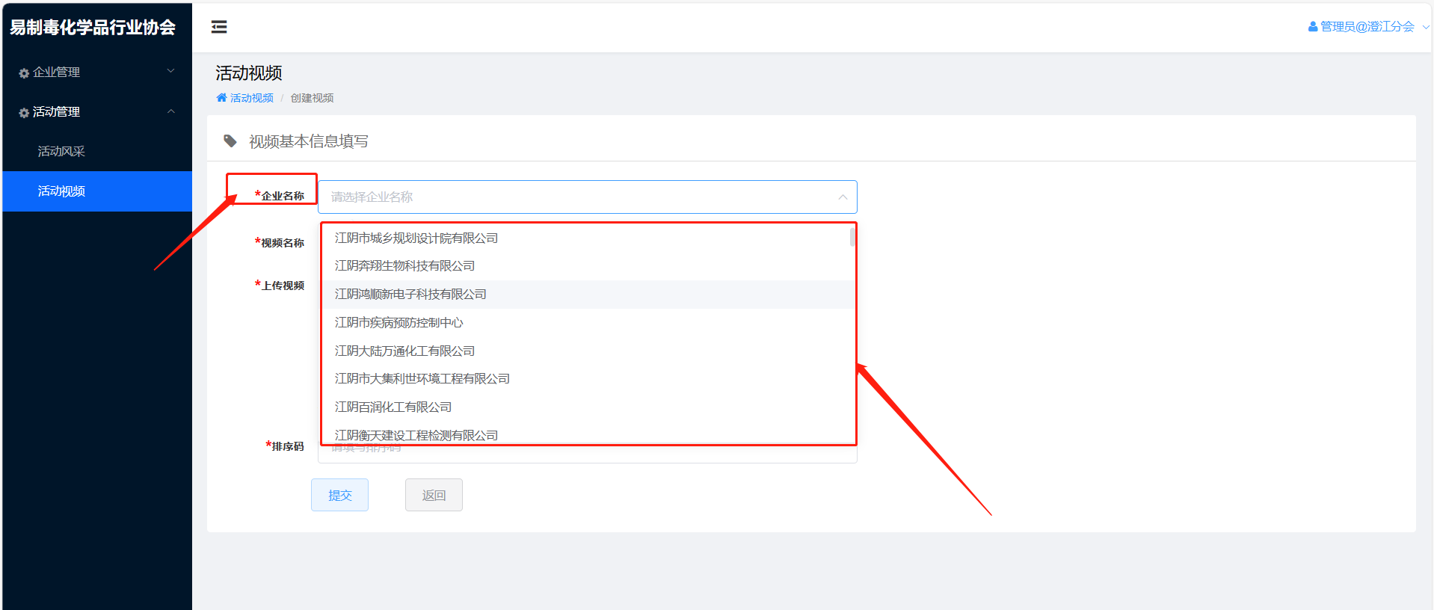Collapse the 企业名称 dropdown with its arrow
The width and height of the screenshot is (1434, 610).
coord(843,197)
